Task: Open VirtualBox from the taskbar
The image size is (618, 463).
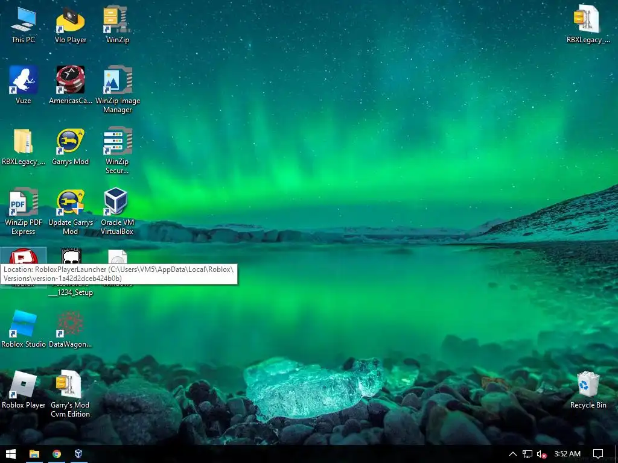Action: click(x=78, y=454)
